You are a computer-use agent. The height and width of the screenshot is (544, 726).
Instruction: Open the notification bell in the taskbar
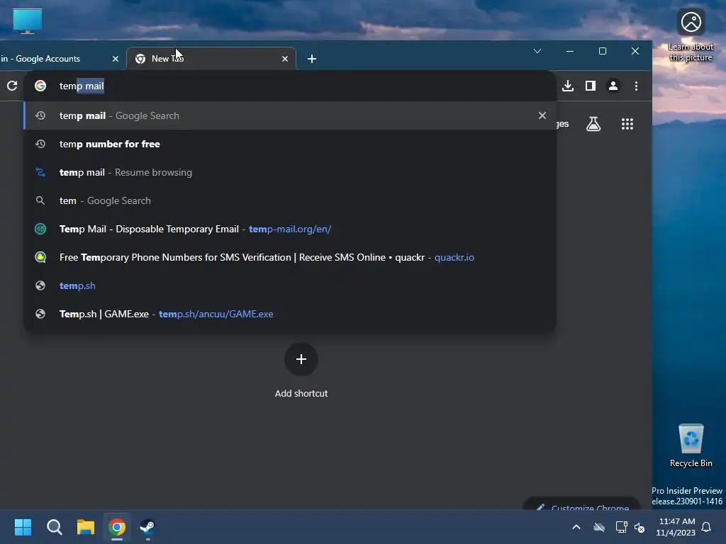coord(706,527)
